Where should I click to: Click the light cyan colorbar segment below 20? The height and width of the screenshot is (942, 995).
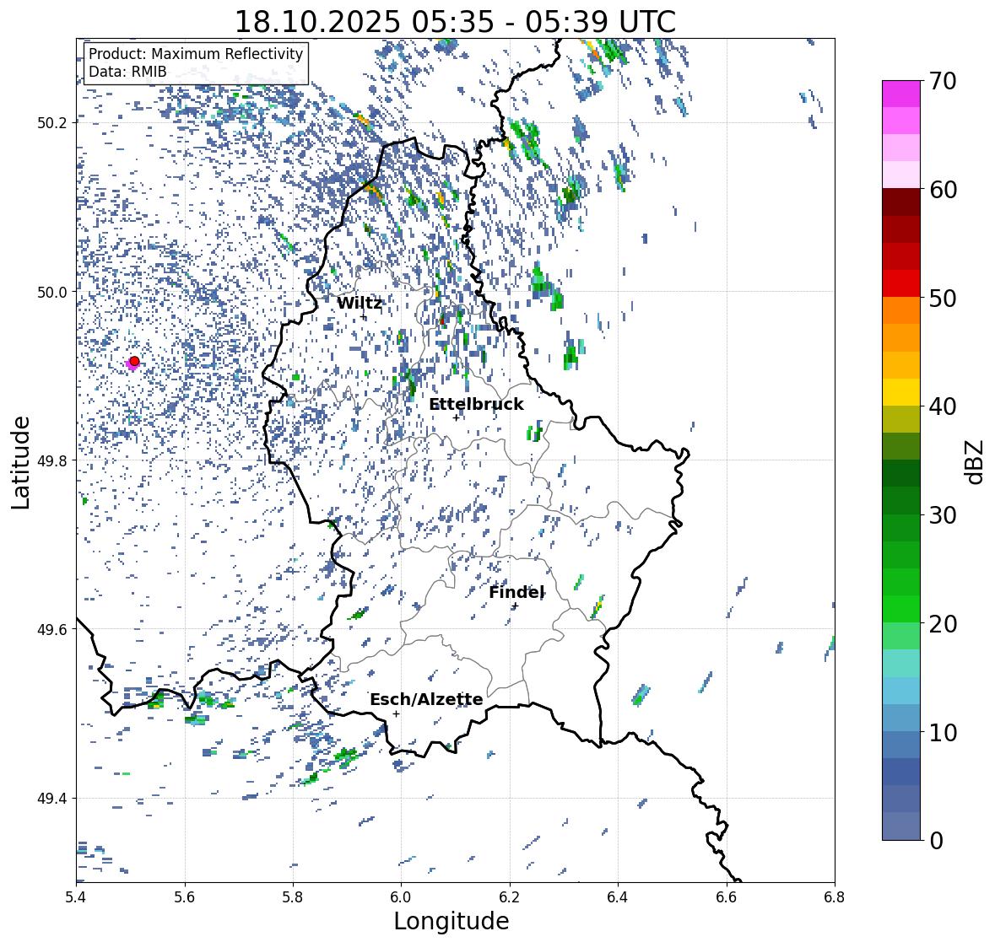[901, 663]
